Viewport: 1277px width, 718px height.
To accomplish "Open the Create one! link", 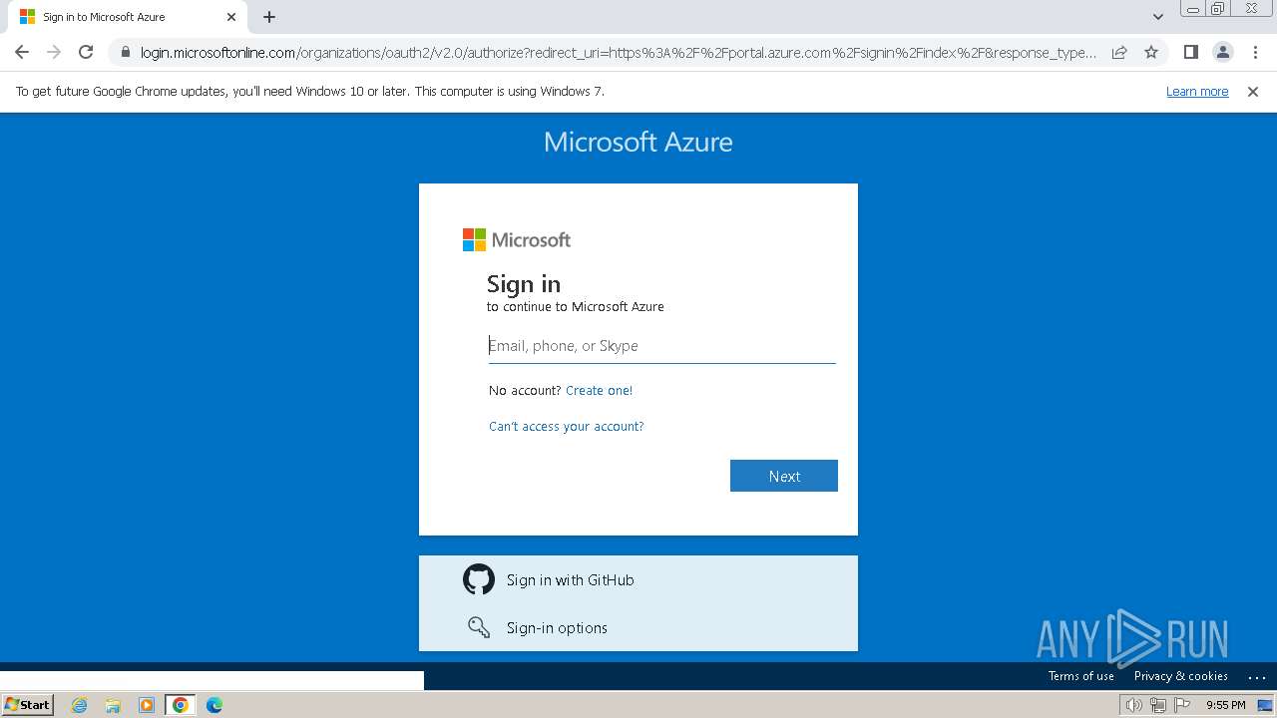I will [599, 390].
